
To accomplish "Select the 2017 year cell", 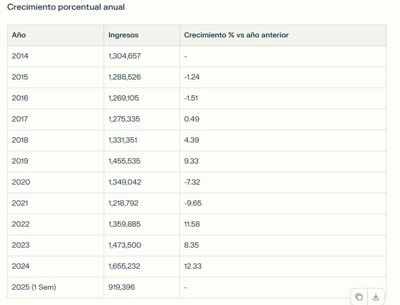I will coord(20,119).
